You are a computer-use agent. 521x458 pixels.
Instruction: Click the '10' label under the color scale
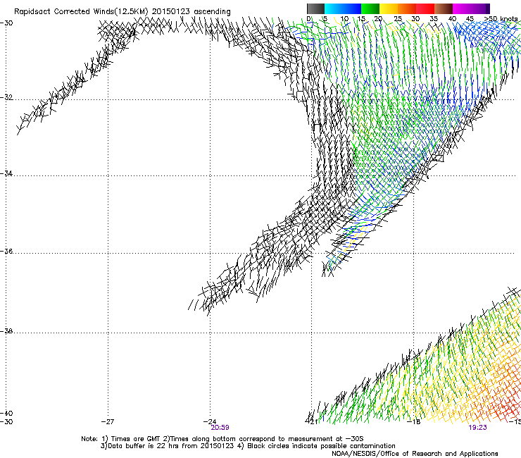tap(344, 19)
